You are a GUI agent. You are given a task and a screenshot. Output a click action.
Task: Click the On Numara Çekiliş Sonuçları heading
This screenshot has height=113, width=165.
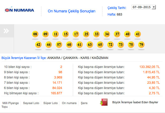tap(72, 11)
